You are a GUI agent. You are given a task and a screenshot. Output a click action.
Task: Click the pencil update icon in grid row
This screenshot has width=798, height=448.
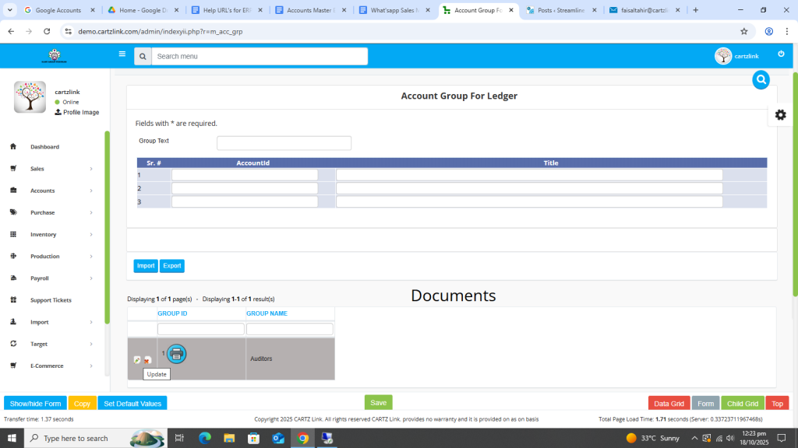[137, 360]
